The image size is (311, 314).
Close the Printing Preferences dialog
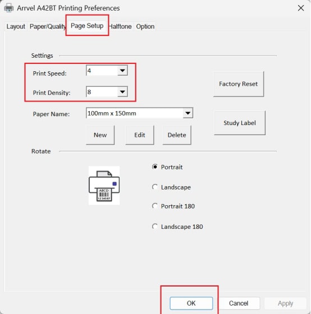(301, 8)
